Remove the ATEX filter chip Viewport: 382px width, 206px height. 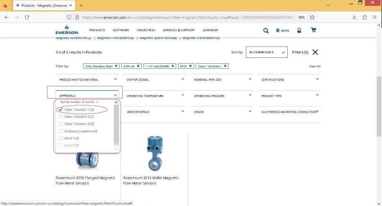tap(190, 66)
